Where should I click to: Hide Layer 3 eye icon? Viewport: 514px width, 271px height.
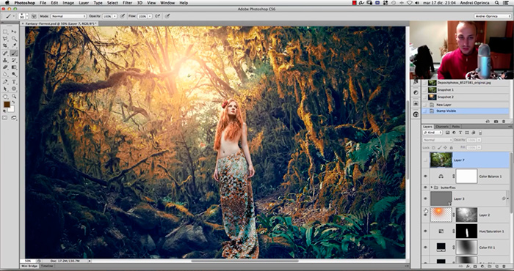point(425,198)
